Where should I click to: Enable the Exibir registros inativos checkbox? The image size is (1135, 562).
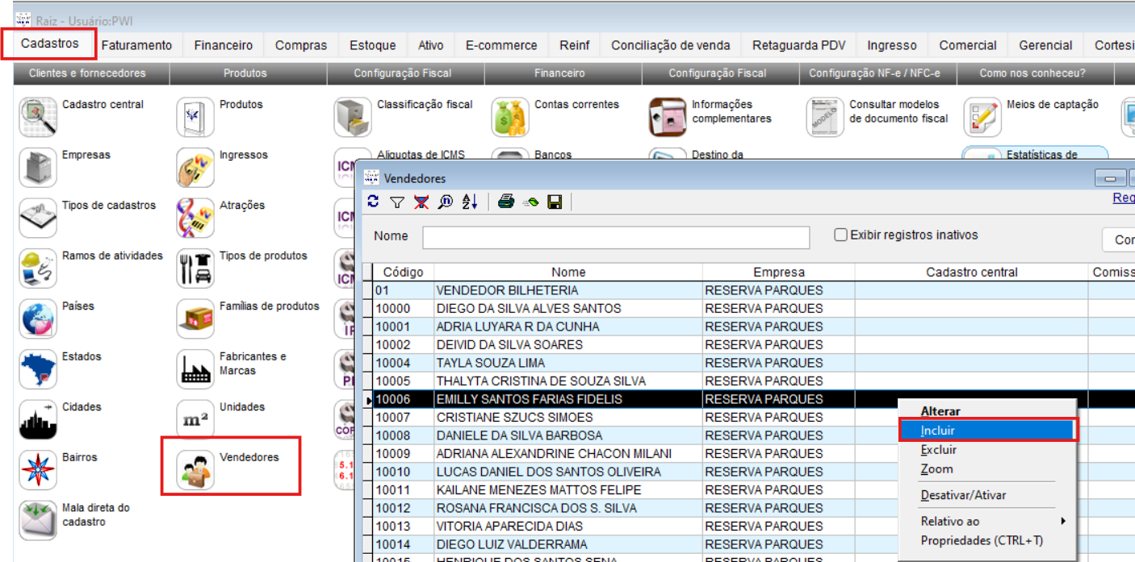[841, 235]
